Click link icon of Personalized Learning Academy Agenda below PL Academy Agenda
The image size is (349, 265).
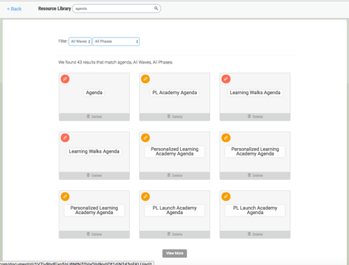(x=145, y=138)
